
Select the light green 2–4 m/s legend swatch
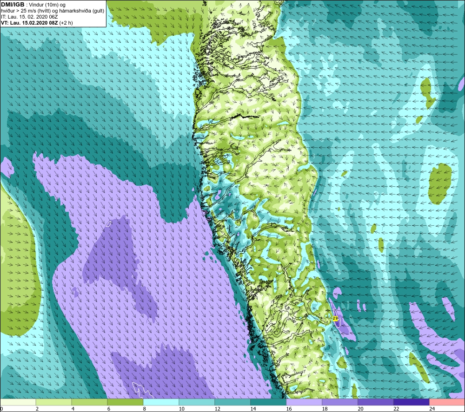pos(53,402)
